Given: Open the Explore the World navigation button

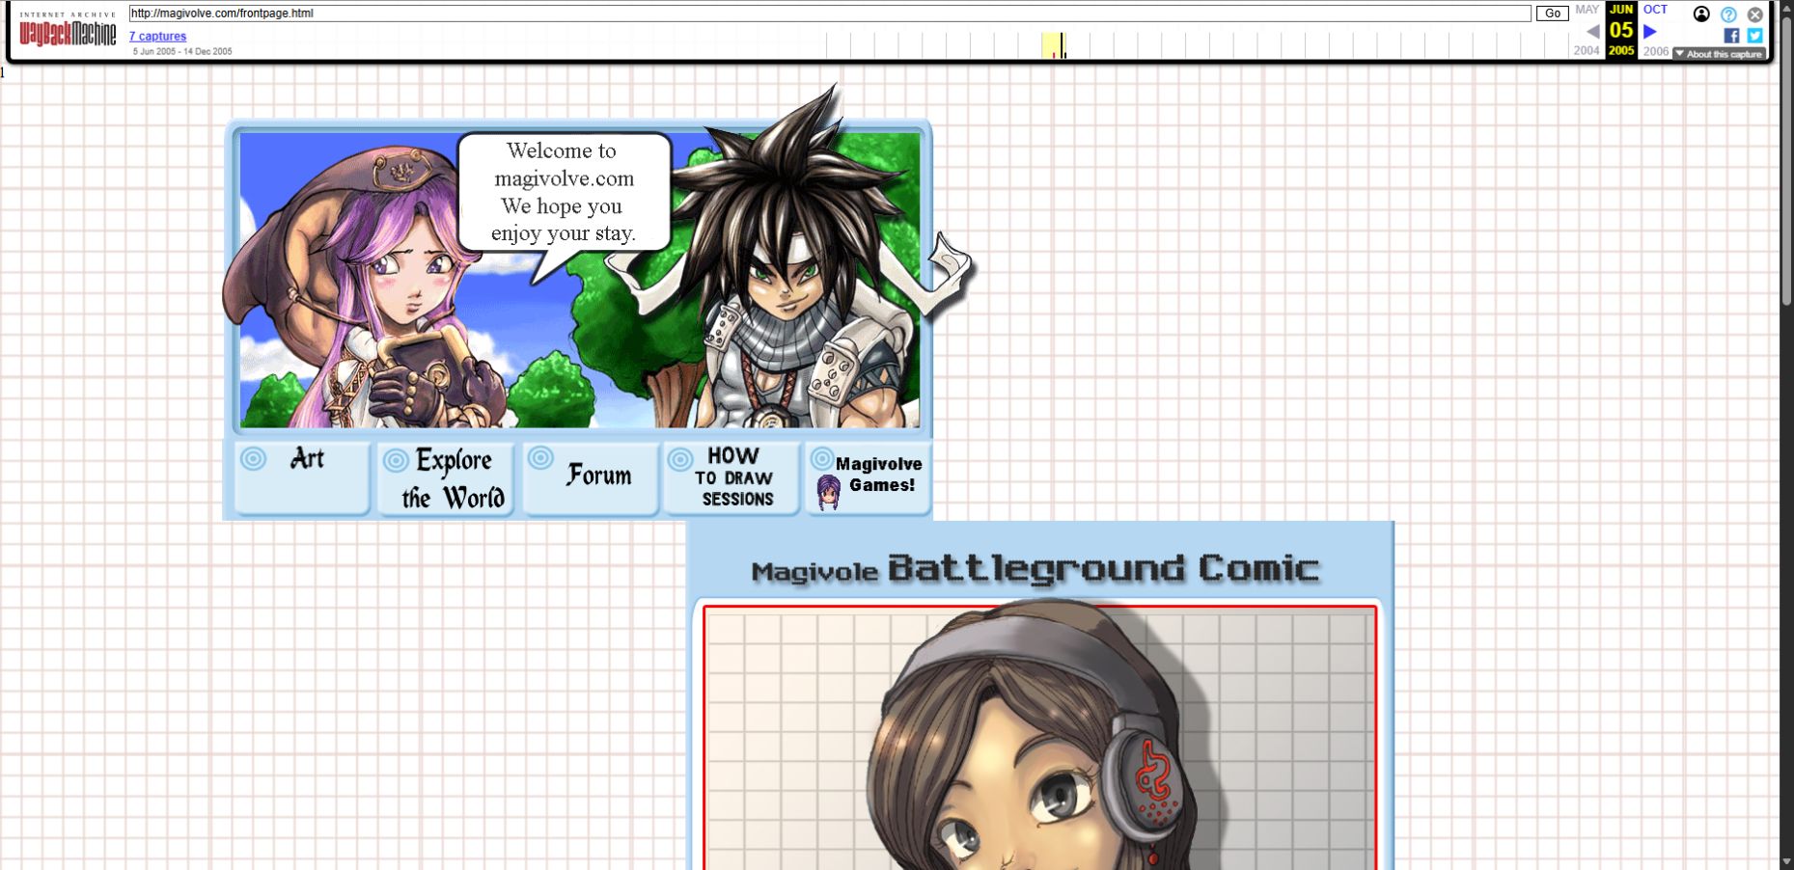Looking at the screenshot, I should coord(445,479).
